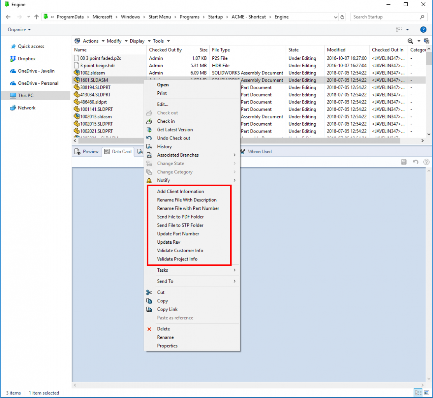This screenshot has height=398, width=433.
Task: Click the refresh icon beside address bar
Action: tap(342, 17)
